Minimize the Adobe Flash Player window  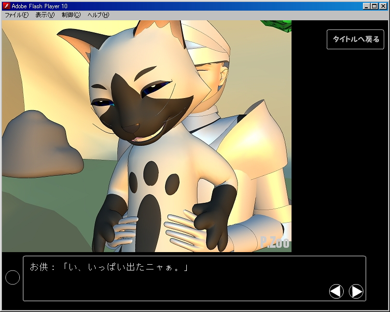point(366,6)
